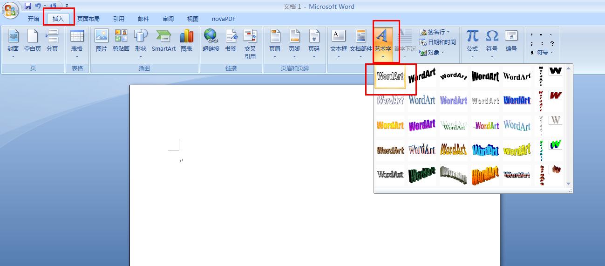Click WordArt gallery scroll up arrow
The image size is (605, 266).
(569, 68)
